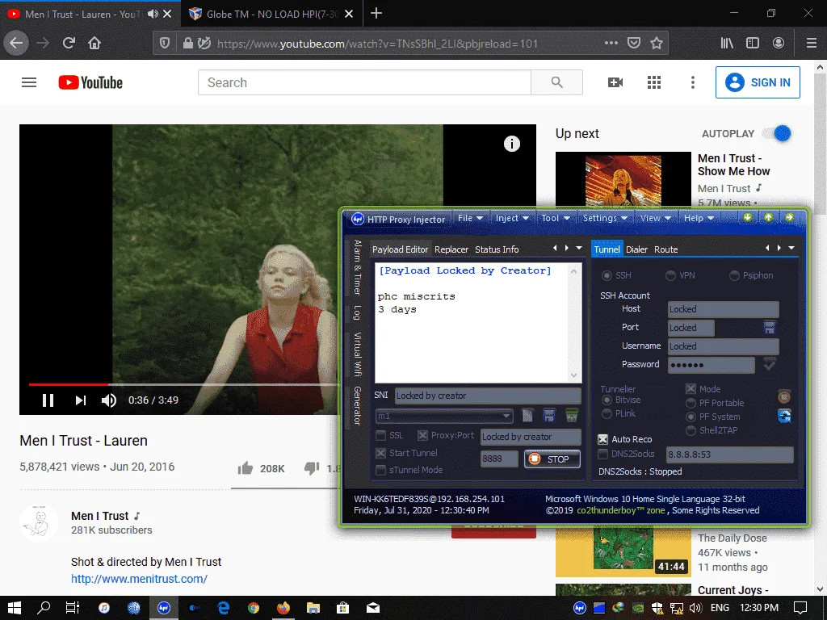
Task: Toggle the SSL checkbox
Action: click(380, 435)
